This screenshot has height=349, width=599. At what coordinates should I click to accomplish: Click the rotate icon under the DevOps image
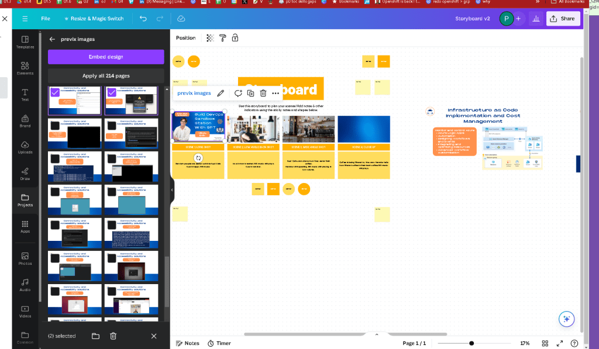pos(198,158)
